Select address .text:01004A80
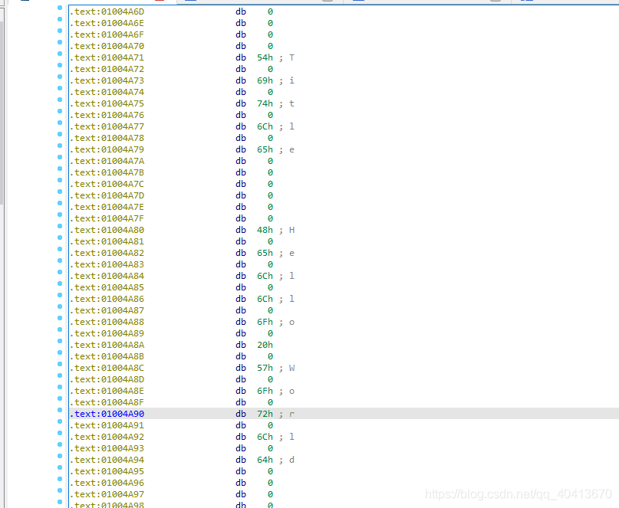The width and height of the screenshot is (619, 508). [107, 230]
